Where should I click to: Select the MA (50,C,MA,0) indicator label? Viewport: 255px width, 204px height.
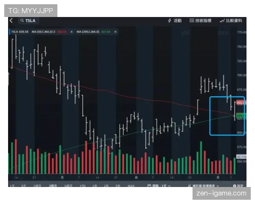[41, 32]
